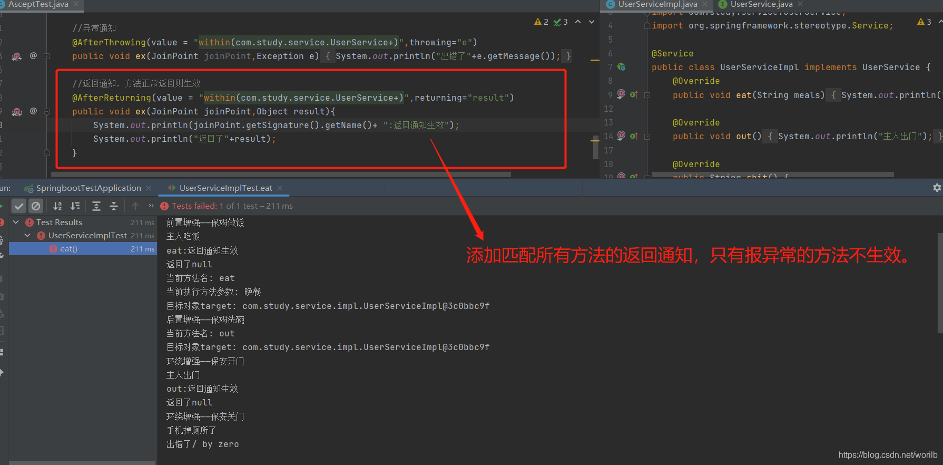Toggle Show Ignored tests button
943x465 pixels.
pyautogui.click(x=36, y=206)
